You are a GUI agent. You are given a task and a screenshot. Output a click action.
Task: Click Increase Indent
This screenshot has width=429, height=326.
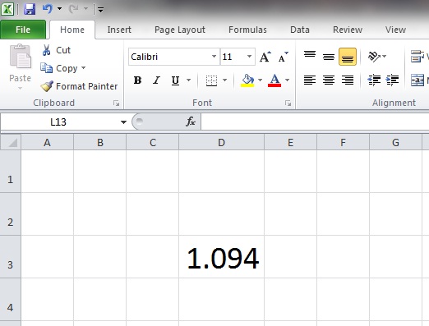[392, 80]
